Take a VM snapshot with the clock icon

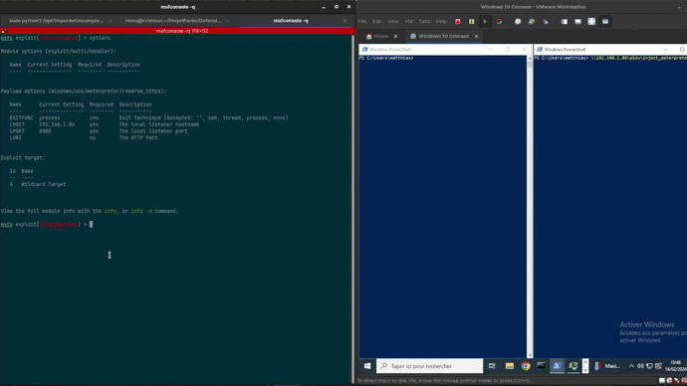pyautogui.click(x=518, y=22)
